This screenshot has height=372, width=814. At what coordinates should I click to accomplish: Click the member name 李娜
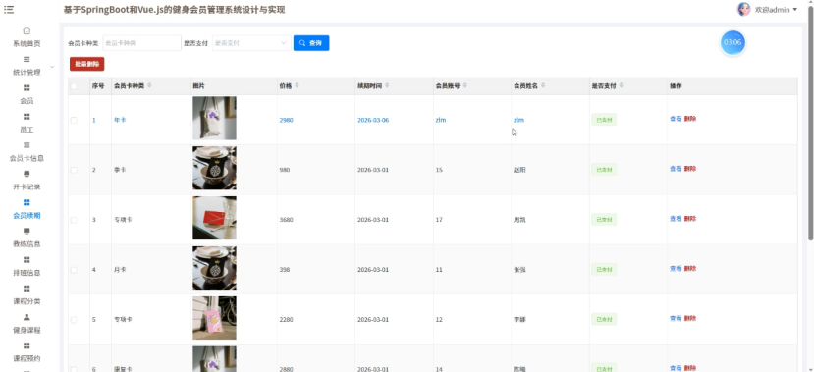(519, 320)
